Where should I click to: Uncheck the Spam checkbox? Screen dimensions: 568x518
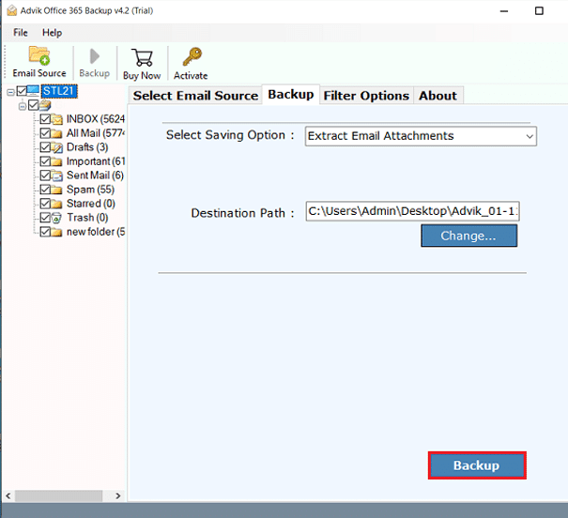tap(45, 190)
